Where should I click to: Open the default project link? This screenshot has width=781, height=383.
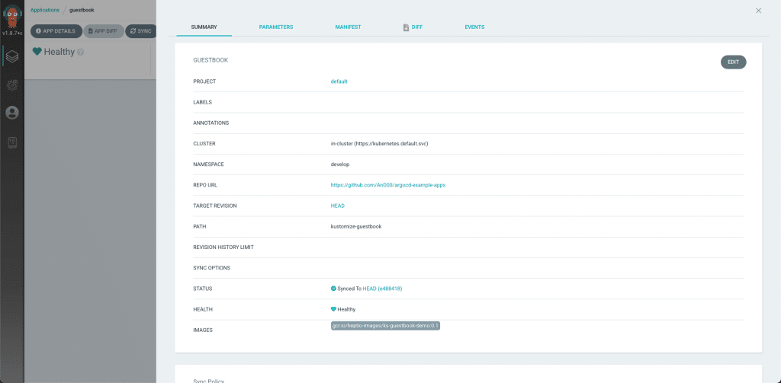tap(339, 81)
